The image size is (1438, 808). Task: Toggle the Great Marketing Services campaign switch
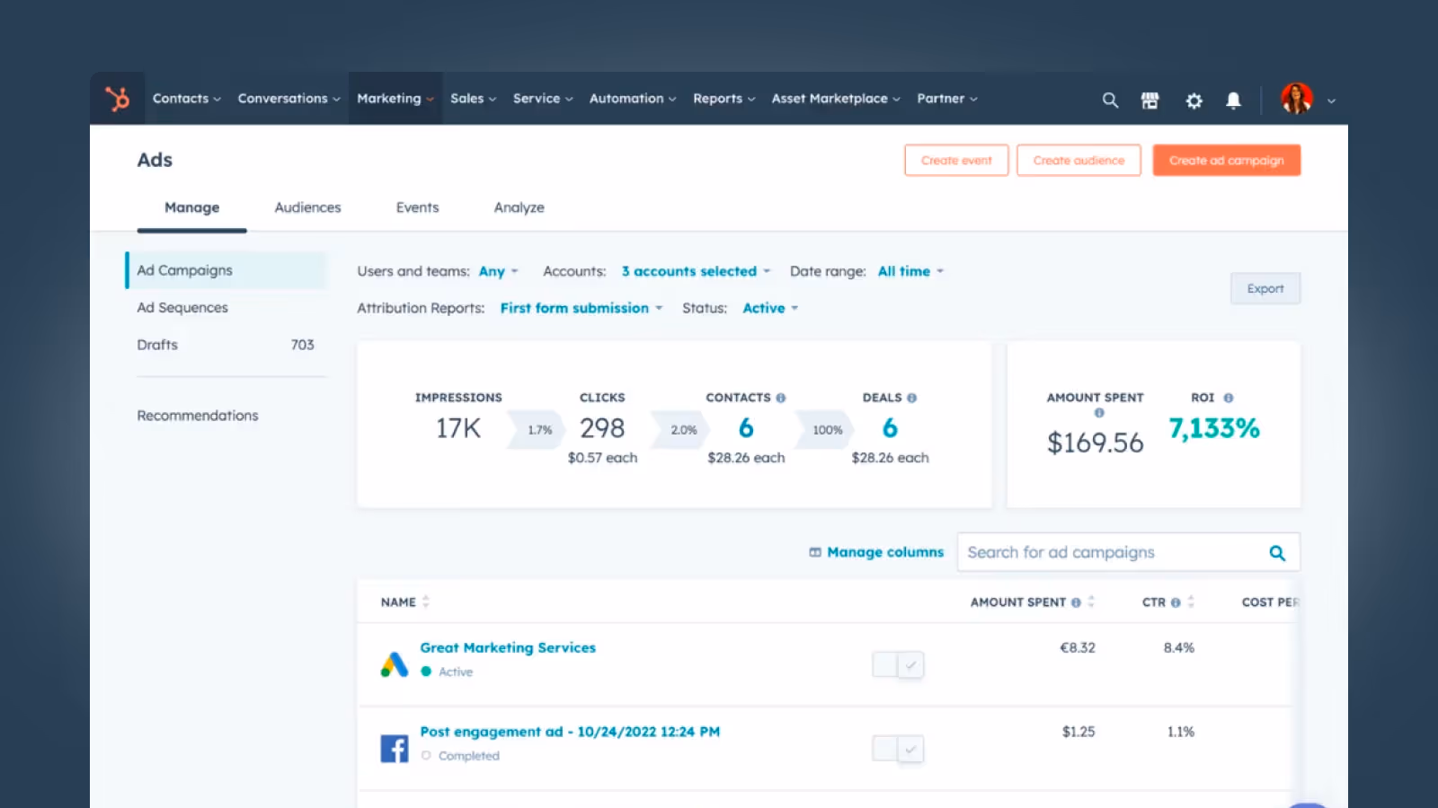tap(898, 664)
